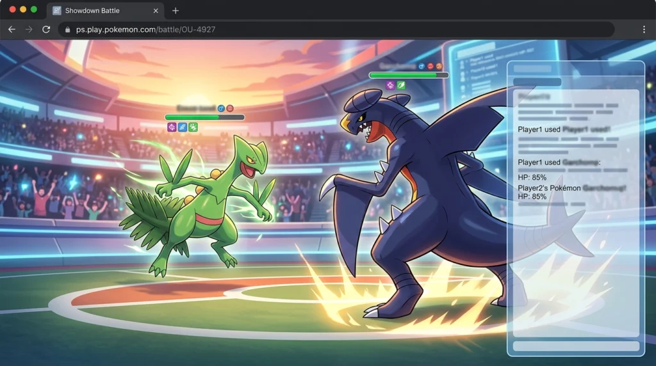
Task: Click the browser forward arrow
Action: pos(29,29)
